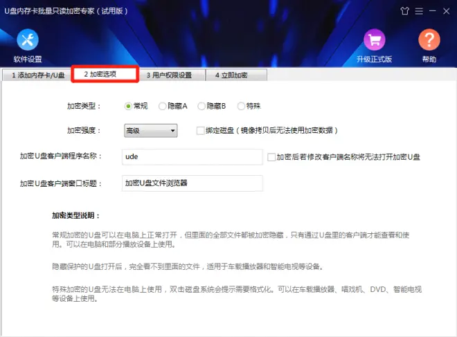Click the 加密U盘客户端窗口标题： label

61,183
